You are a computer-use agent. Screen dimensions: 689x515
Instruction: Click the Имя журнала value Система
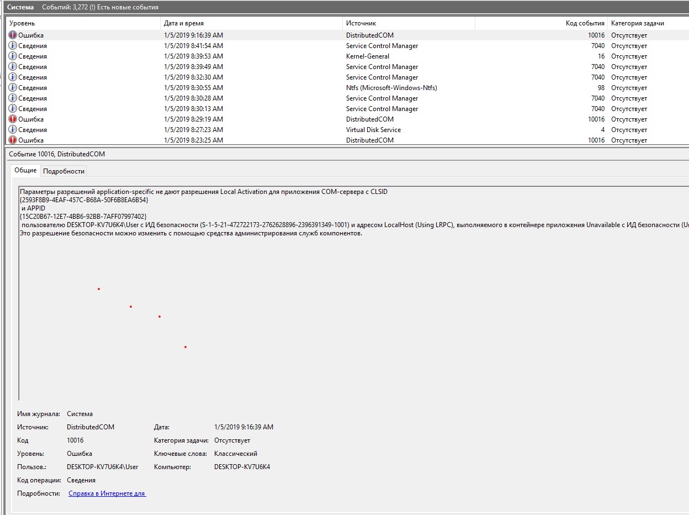[x=79, y=414]
